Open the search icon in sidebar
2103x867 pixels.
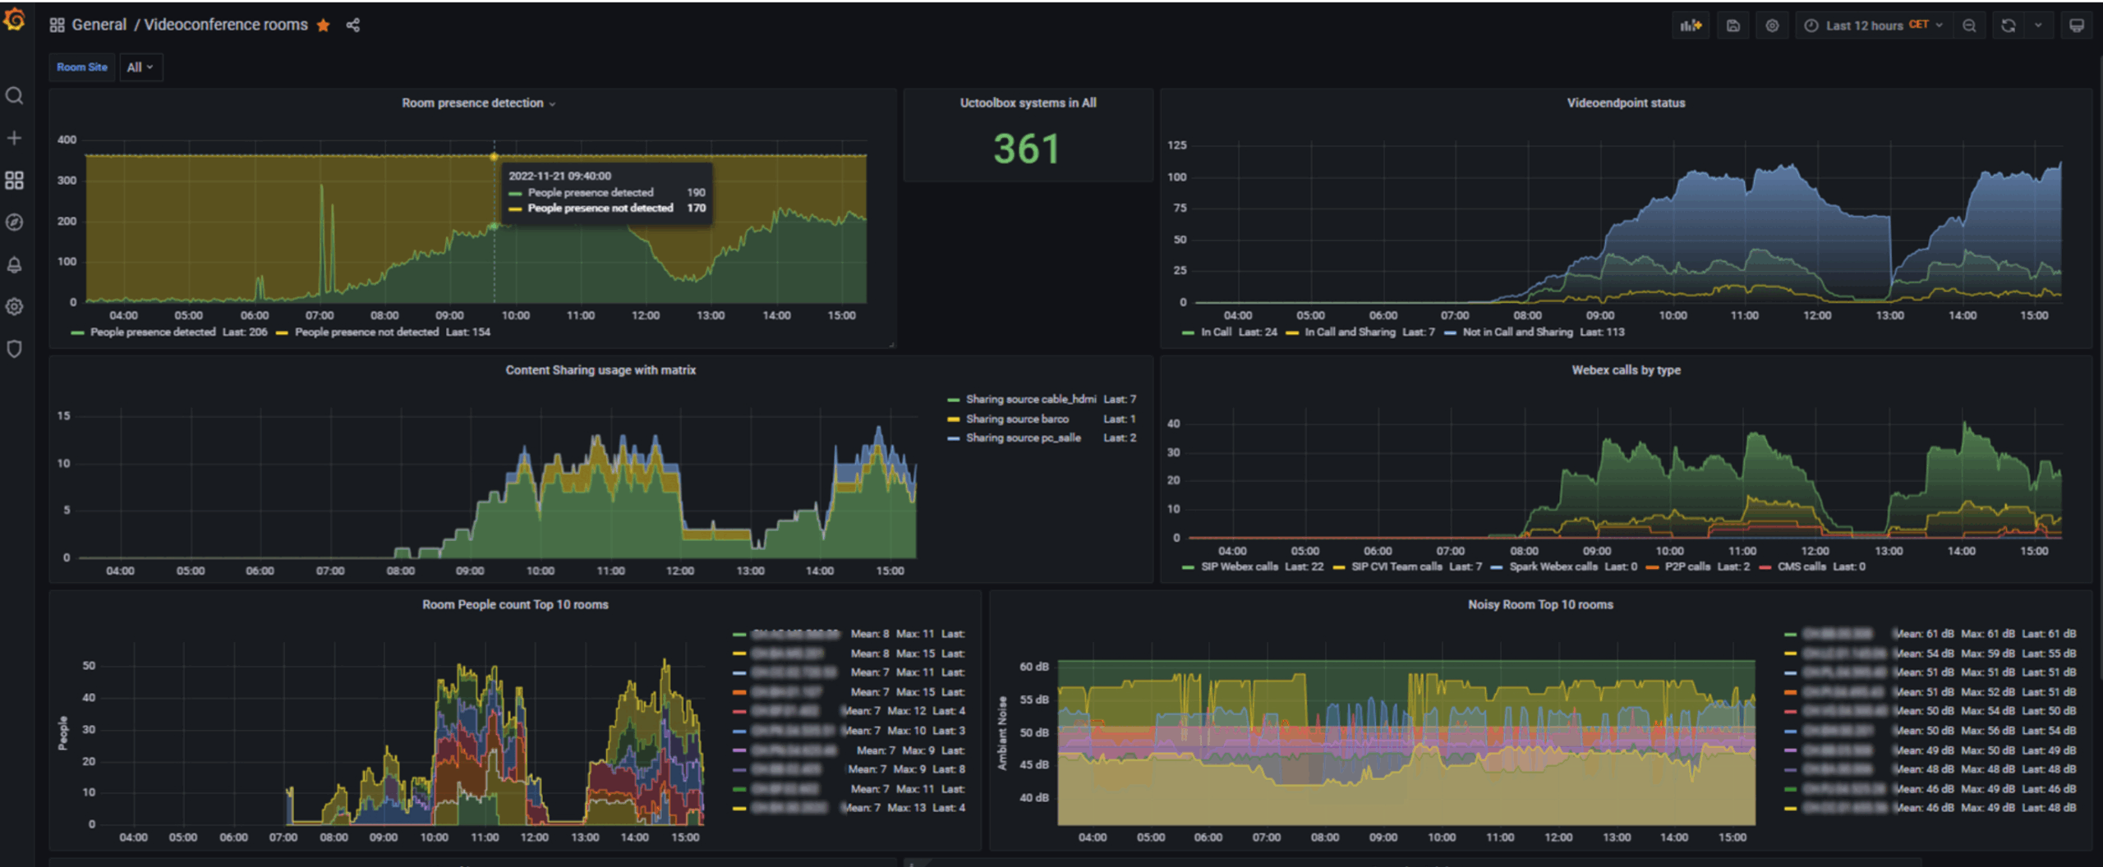14,96
